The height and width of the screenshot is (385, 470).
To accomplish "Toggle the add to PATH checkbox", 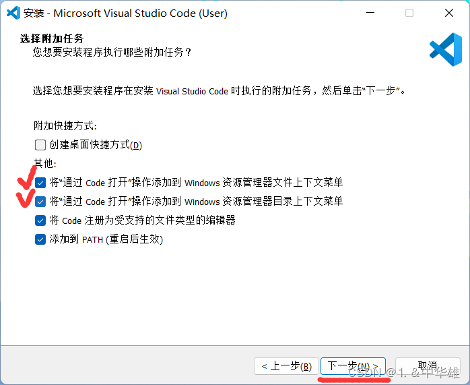I will point(40,239).
